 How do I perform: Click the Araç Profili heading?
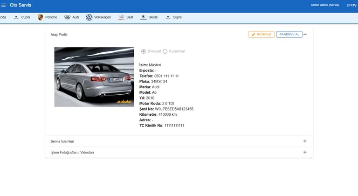click(59, 35)
